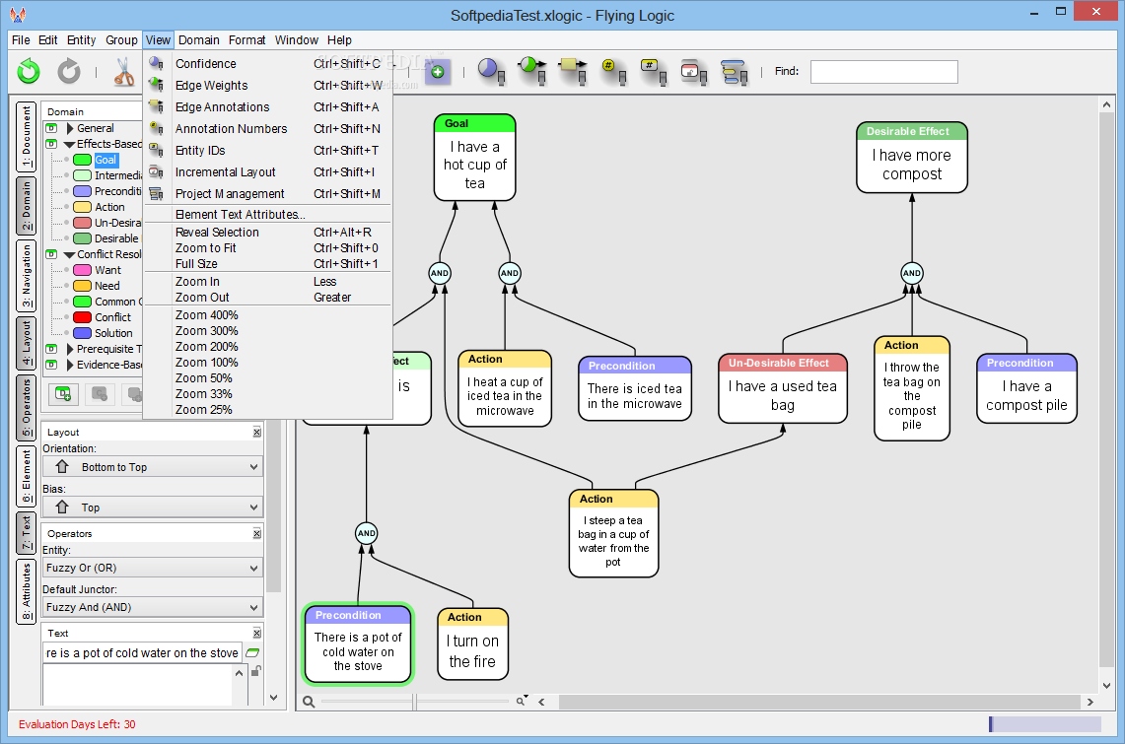Click in the Find search field

pos(883,72)
